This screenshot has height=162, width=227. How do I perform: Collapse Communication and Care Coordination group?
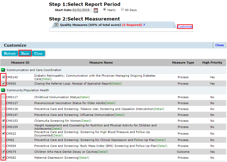pyautogui.click(x=3, y=70)
